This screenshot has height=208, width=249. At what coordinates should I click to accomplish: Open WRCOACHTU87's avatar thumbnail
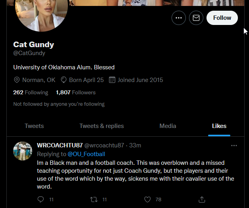pyautogui.click(x=23, y=151)
